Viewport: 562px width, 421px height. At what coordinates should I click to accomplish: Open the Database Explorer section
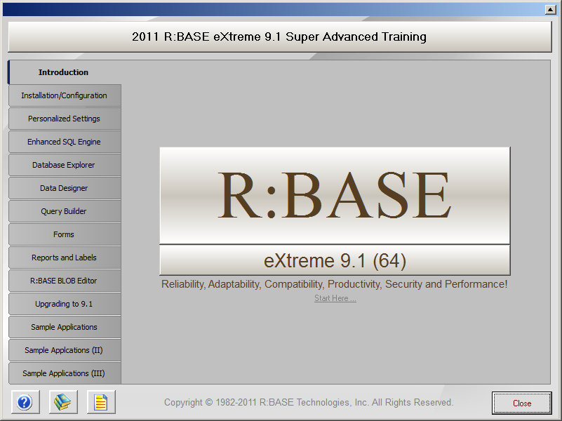(65, 165)
